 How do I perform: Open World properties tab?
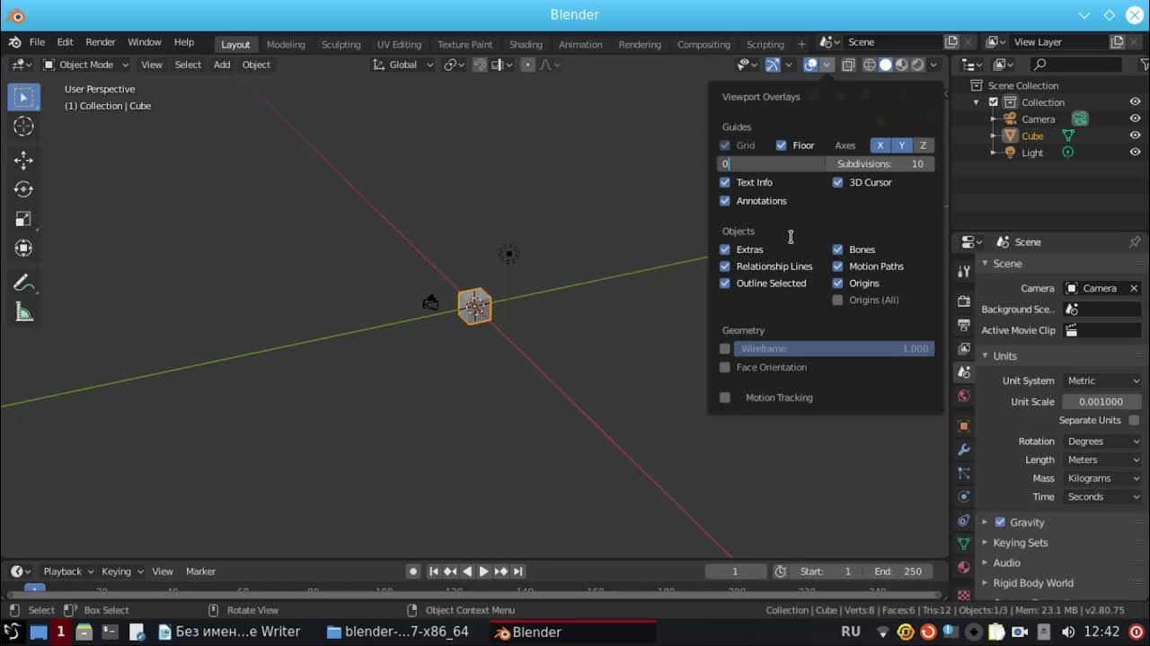point(964,396)
